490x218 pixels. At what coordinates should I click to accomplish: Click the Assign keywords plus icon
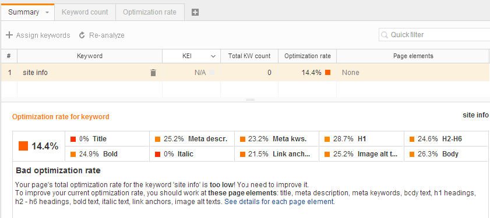pyautogui.click(x=9, y=35)
